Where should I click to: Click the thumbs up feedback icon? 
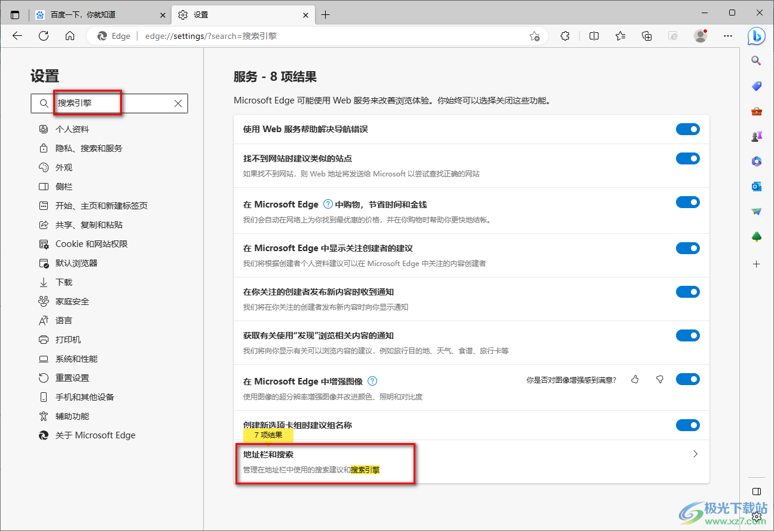click(x=635, y=379)
